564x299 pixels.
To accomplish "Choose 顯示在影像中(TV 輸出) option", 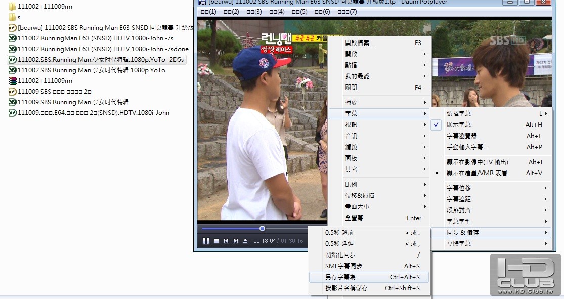I will click(491, 162).
